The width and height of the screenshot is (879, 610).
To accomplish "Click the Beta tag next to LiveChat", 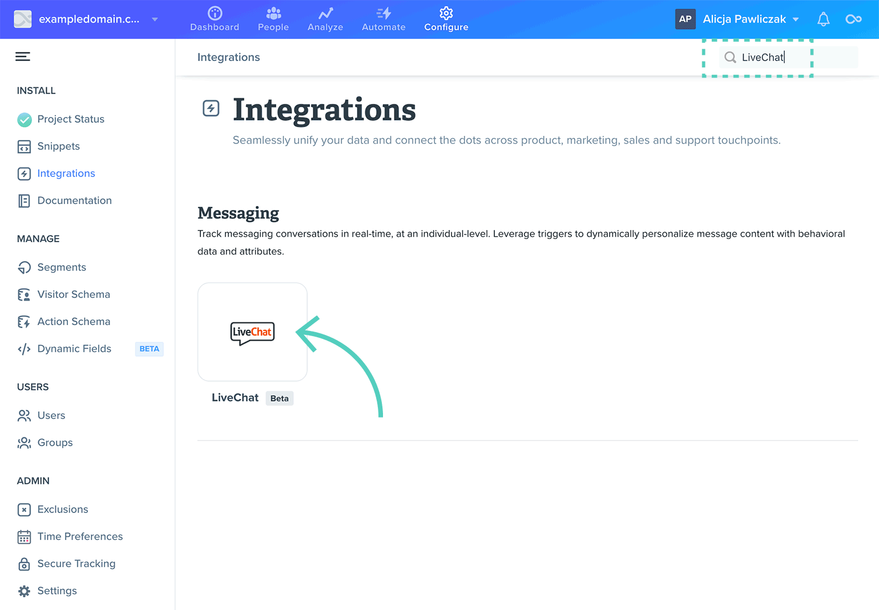I will [280, 398].
